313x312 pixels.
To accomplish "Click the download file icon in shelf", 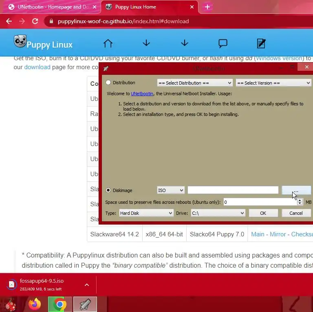I will pyautogui.click(x=11, y=284).
